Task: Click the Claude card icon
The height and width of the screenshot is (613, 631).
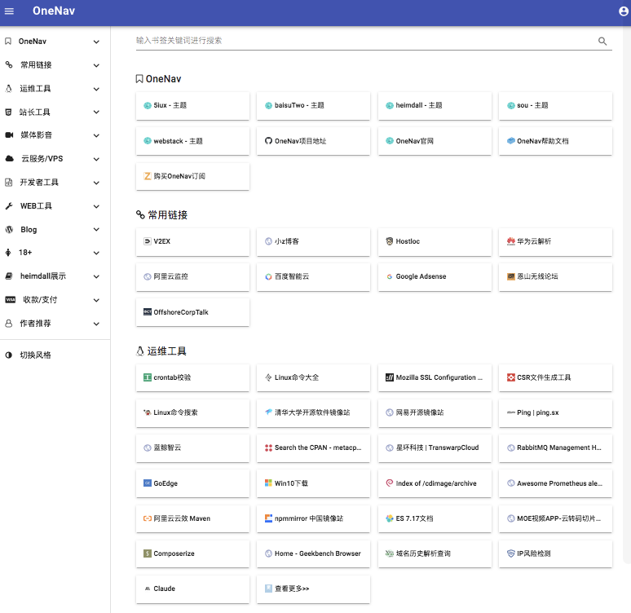Action: [148, 589]
